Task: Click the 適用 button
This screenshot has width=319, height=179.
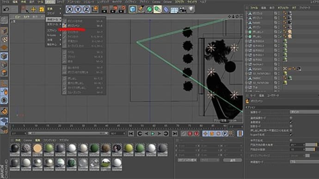Action: pyautogui.click(x=233, y=160)
